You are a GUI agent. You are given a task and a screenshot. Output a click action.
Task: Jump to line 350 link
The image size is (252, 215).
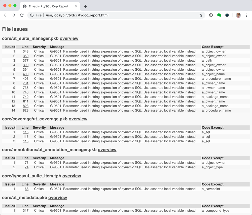(x=26, y=56)
